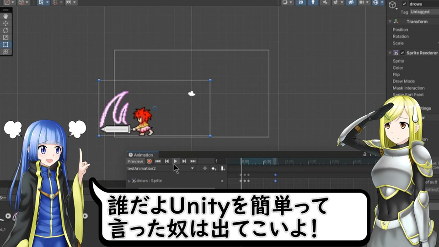
Task: Click the Color property label
Action: (x=398, y=68)
